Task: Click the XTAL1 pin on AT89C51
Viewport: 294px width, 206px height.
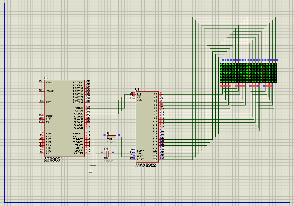Action: click(49, 82)
